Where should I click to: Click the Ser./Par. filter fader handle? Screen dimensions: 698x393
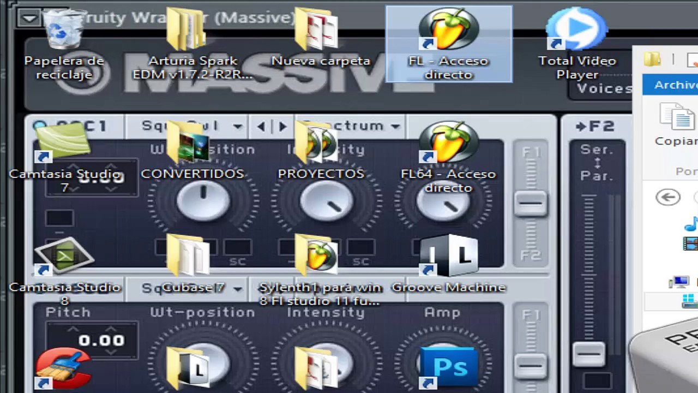tap(589, 355)
